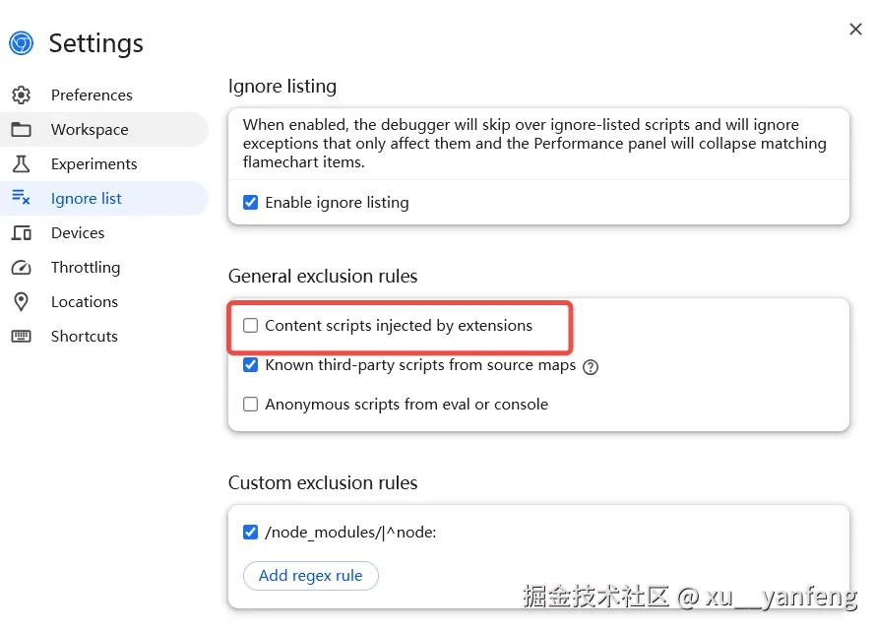The width and height of the screenshot is (876, 631).
Task: Check Content scripts injected by extensions
Action: click(250, 326)
